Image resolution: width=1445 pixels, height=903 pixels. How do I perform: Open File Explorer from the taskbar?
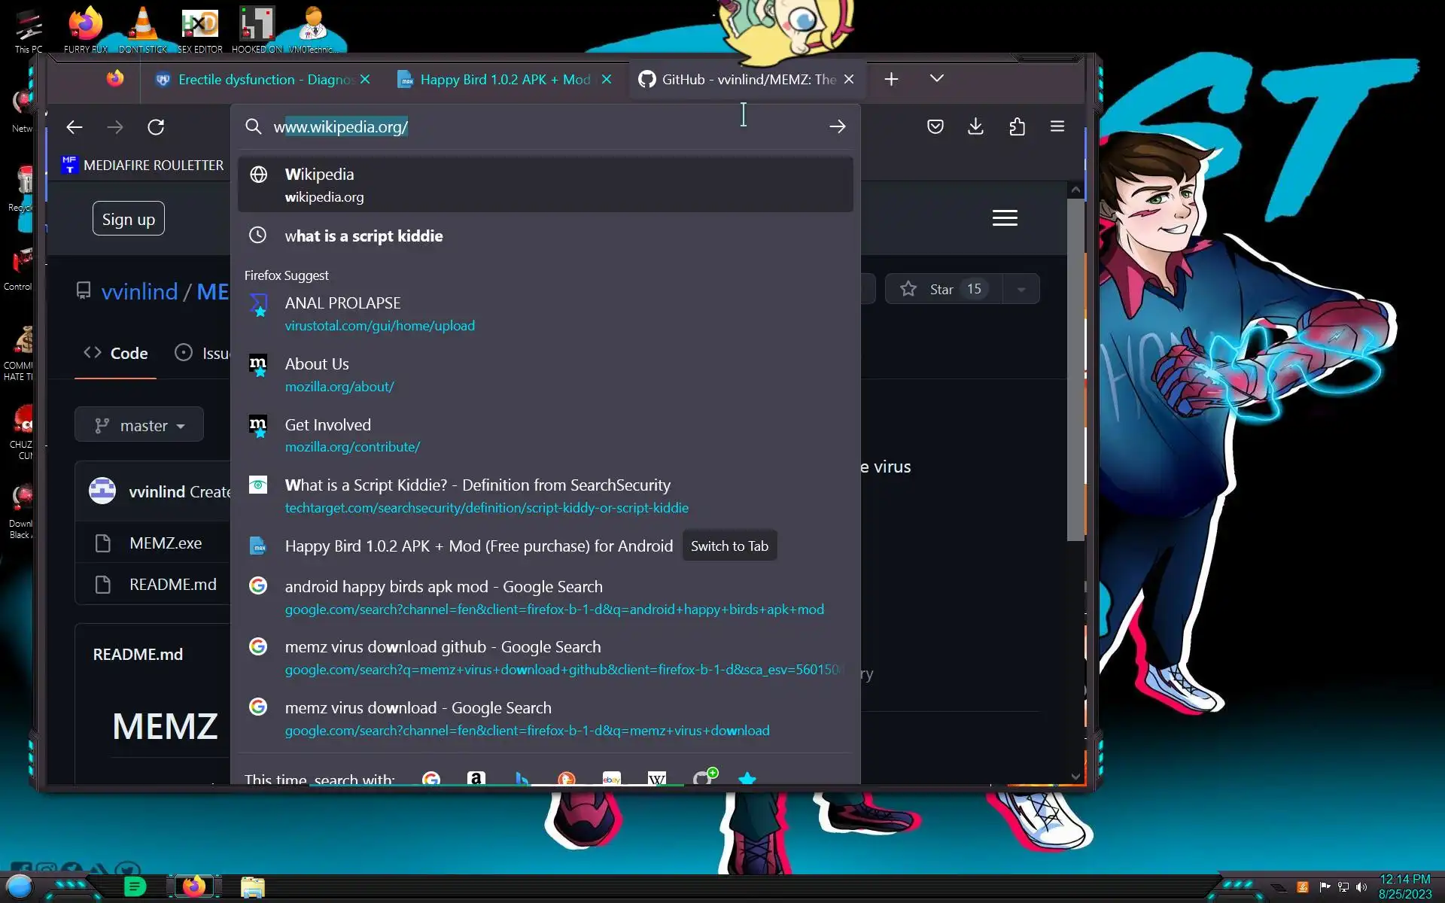[252, 887]
